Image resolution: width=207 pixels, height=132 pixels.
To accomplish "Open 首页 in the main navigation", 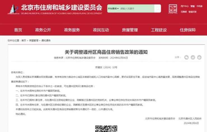I will (18, 30).
